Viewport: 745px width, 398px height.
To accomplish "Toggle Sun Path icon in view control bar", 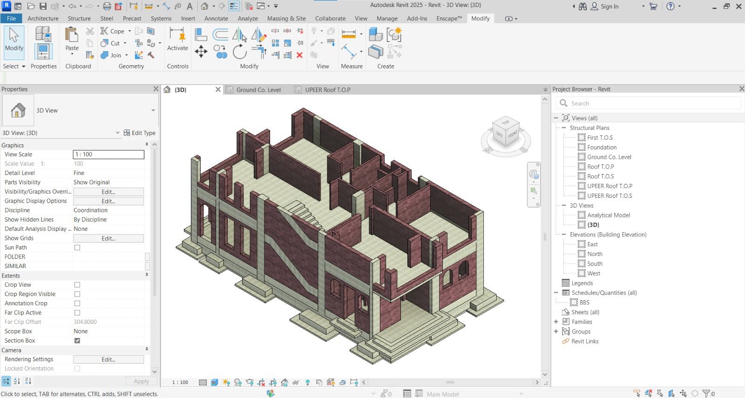I will point(226,382).
